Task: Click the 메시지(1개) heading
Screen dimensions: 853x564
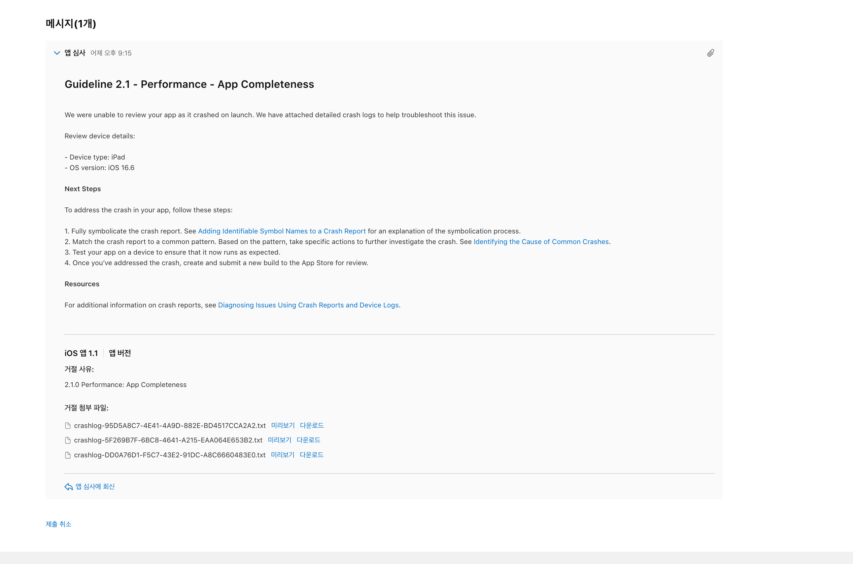Action: click(x=71, y=23)
